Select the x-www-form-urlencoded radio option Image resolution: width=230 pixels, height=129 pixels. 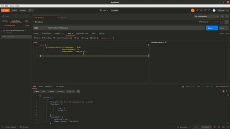pyautogui.click(x=54, y=38)
